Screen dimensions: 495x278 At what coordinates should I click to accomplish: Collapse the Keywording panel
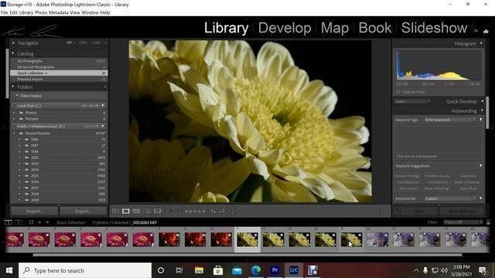(482, 110)
